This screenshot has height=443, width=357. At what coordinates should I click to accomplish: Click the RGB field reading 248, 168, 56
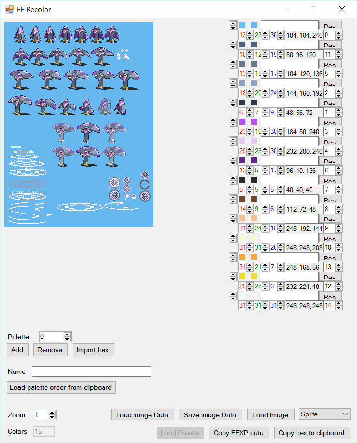click(x=304, y=267)
